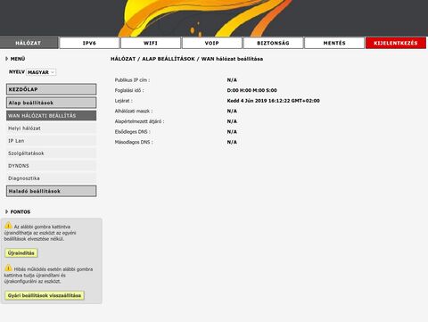The width and height of the screenshot is (428, 322).
Task: Collapse the MENÜ section arrow
Action: click(6, 59)
